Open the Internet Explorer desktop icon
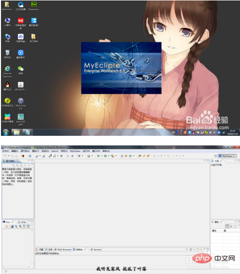The width and height of the screenshot is (240, 274). [x=7, y=71]
